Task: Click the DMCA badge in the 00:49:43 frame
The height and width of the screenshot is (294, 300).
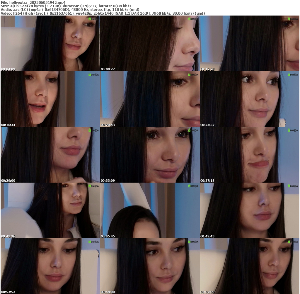Action: click(293, 186)
